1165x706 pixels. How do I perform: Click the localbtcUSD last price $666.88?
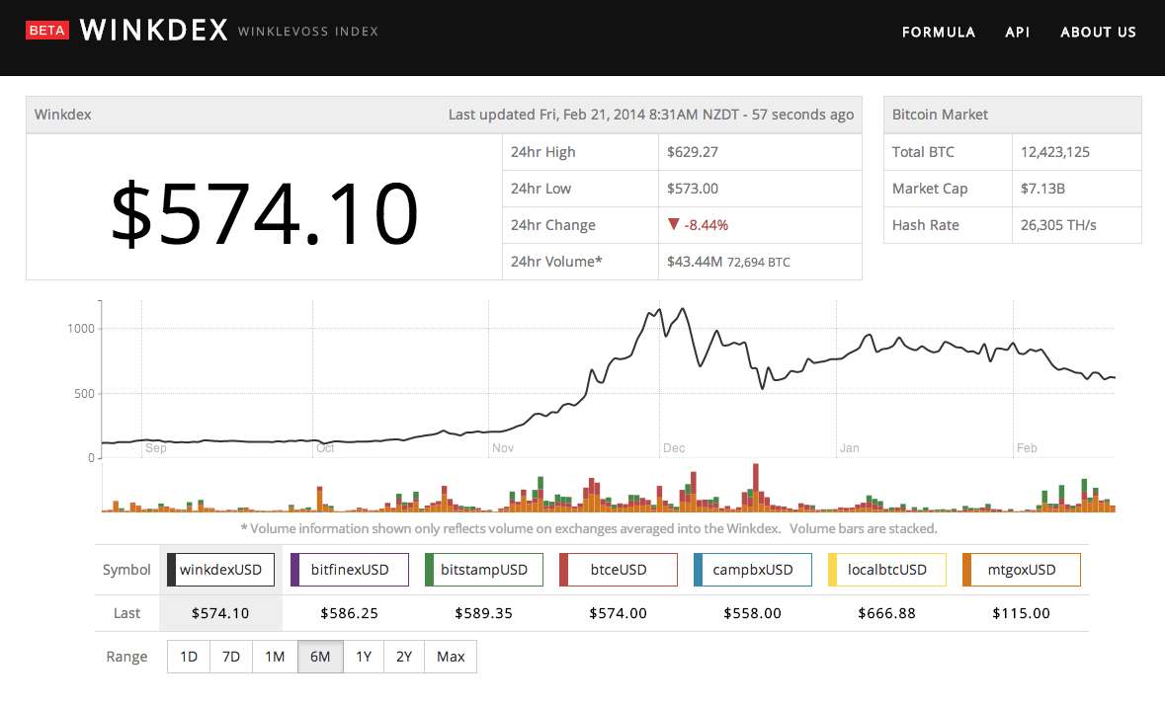pos(887,613)
